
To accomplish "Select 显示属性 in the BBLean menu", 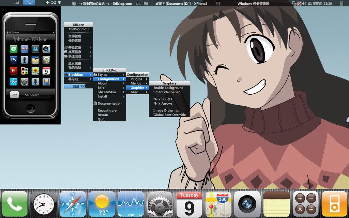I will tap(78, 63).
